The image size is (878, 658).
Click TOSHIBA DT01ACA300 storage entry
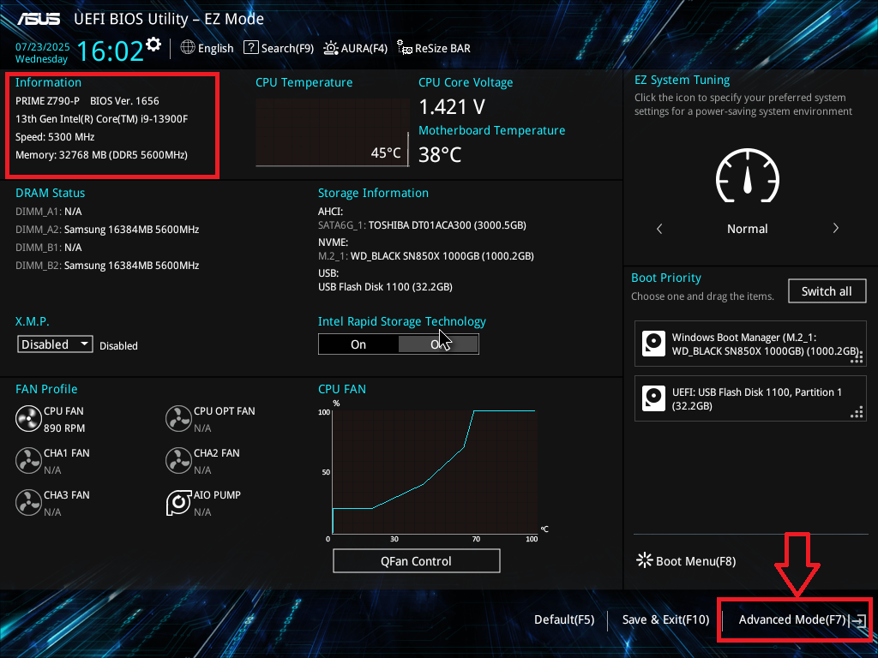[x=422, y=225]
